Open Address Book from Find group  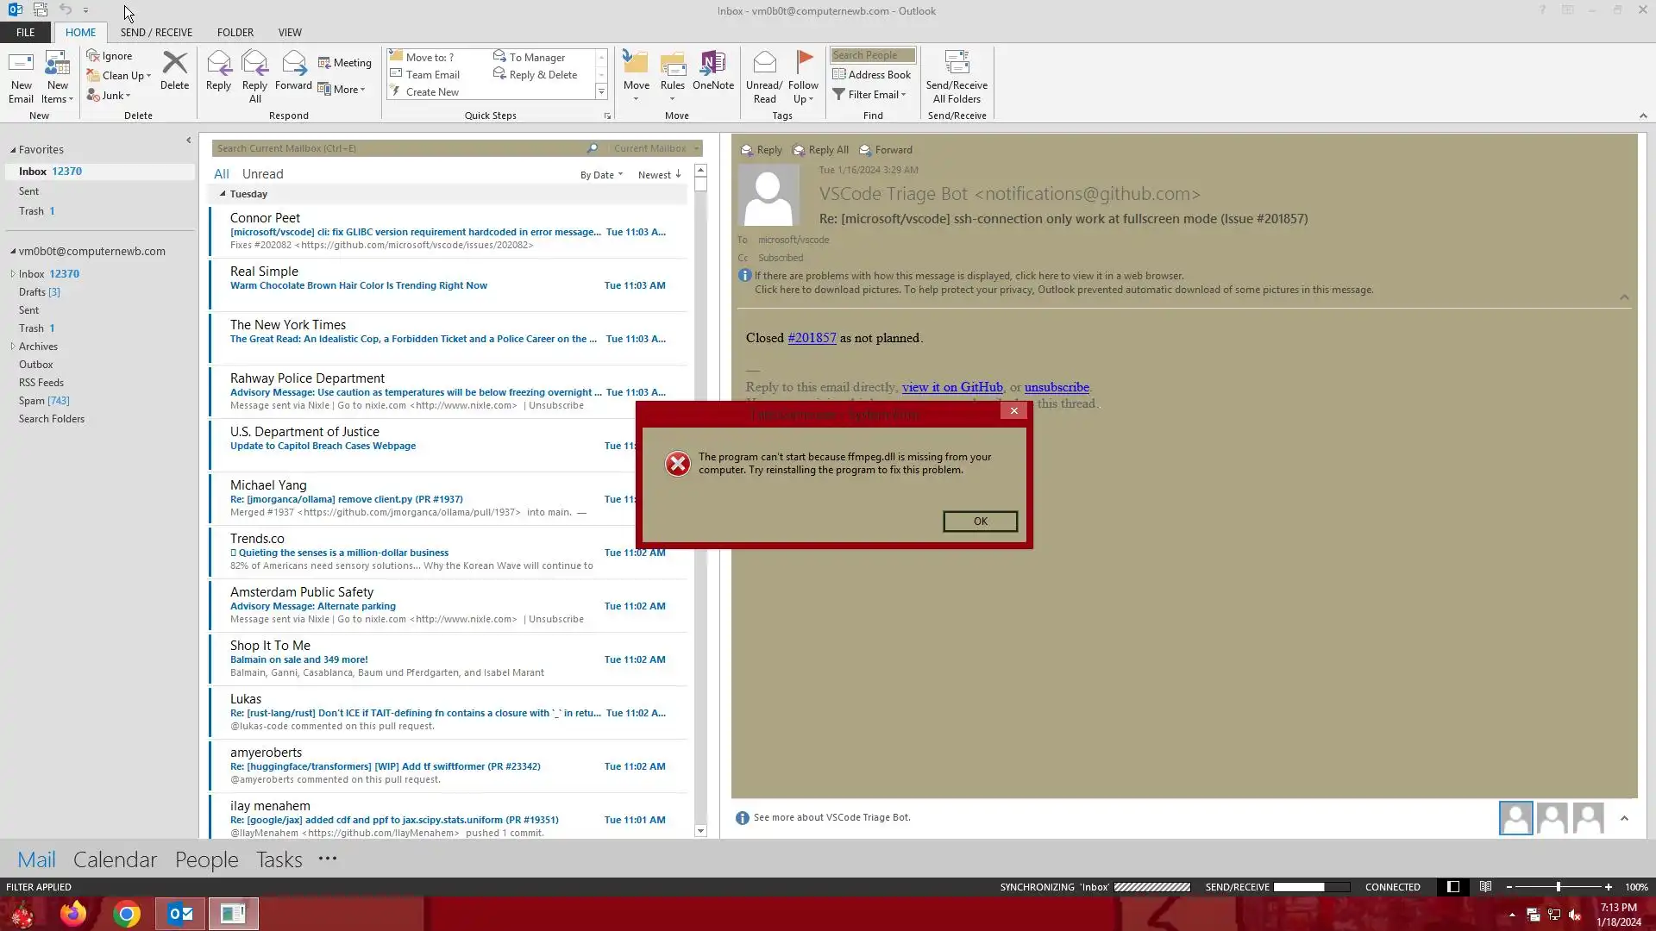(871, 75)
